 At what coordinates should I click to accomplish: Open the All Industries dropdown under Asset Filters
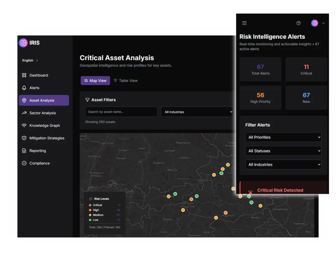pos(197,112)
